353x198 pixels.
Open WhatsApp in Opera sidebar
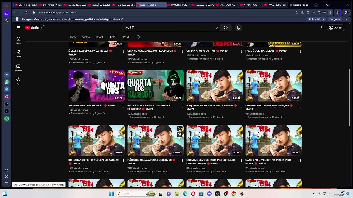pyautogui.click(x=7, y=82)
